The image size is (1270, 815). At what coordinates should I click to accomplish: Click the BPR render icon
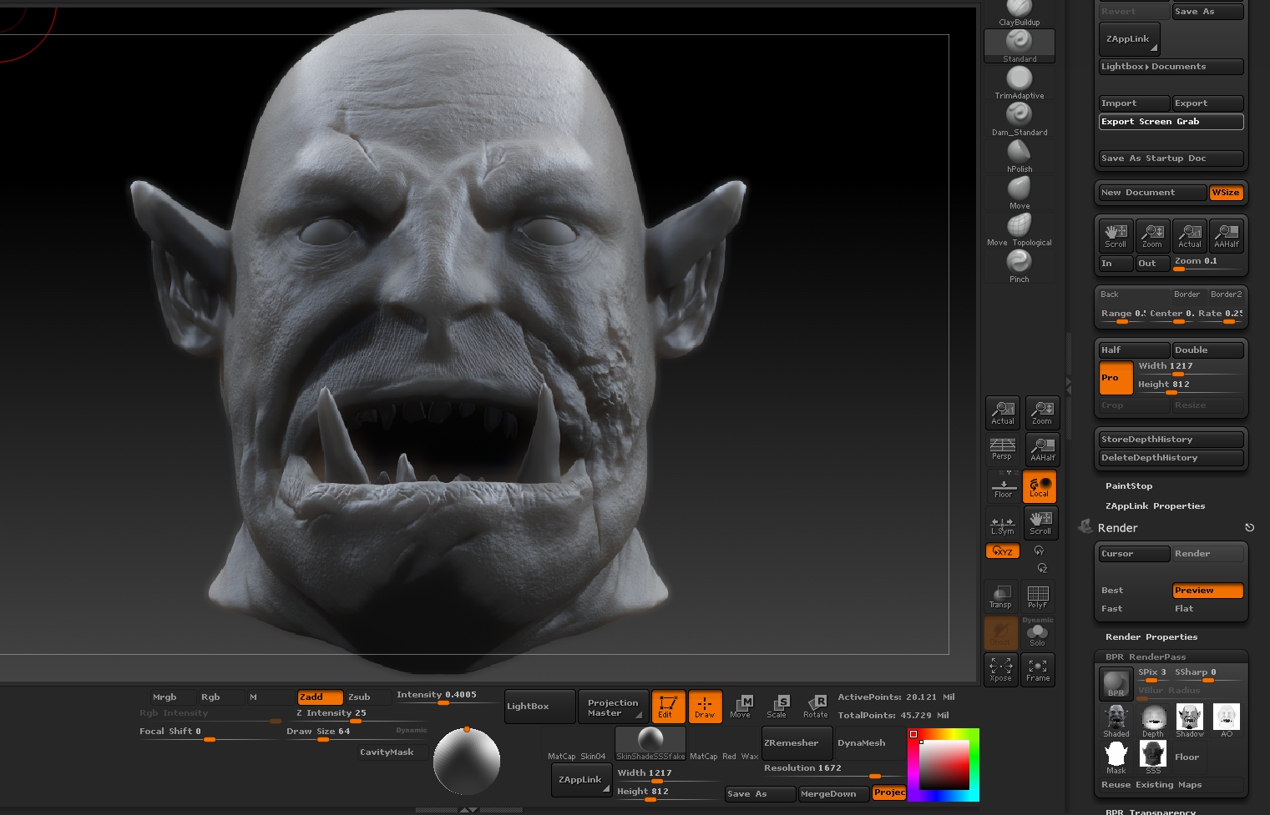(x=1116, y=684)
